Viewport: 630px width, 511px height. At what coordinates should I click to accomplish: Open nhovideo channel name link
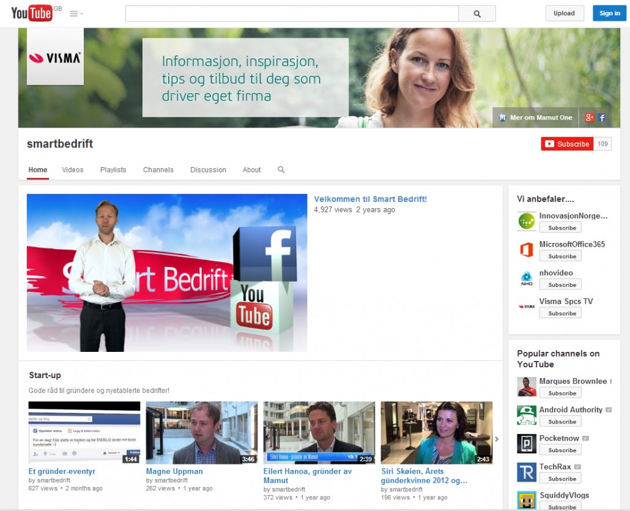[556, 273]
